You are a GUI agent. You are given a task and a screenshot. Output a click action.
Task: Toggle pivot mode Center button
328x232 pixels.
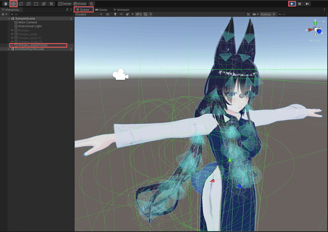[65, 4]
